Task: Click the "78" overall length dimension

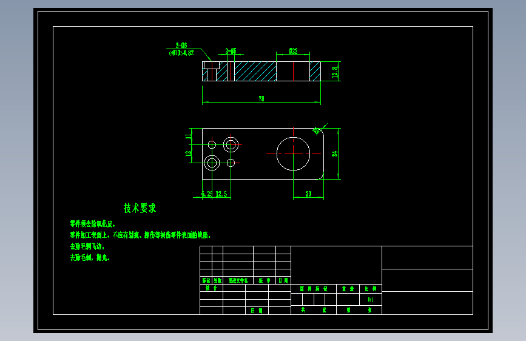Action: pyautogui.click(x=261, y=99)
